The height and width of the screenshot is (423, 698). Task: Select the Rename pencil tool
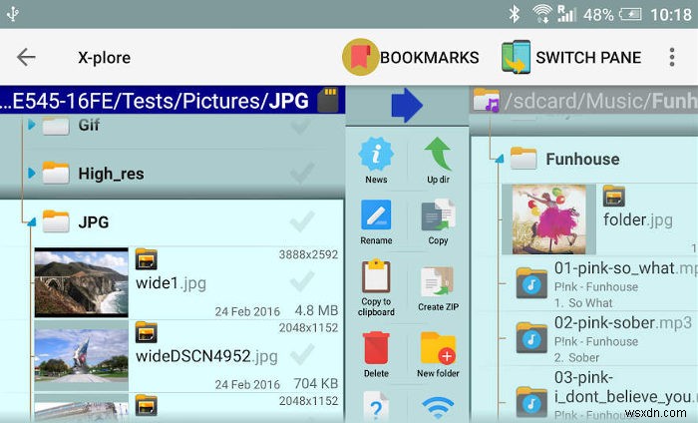376,214
